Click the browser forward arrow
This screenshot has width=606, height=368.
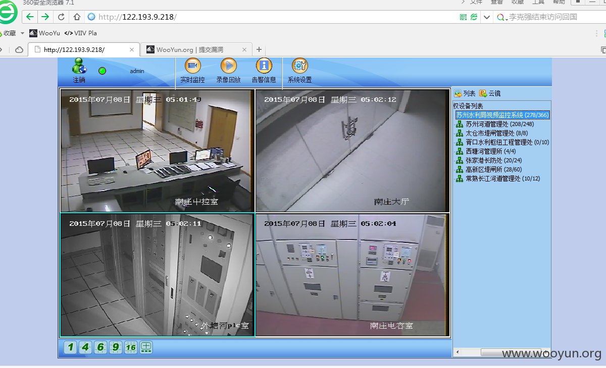tap(45, 17)
